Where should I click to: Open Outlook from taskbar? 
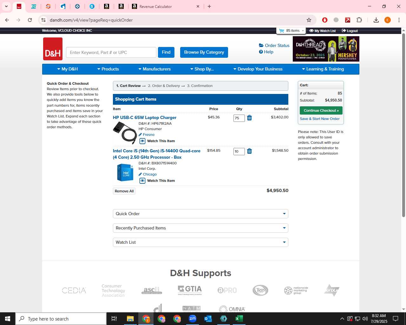[208, 319]
